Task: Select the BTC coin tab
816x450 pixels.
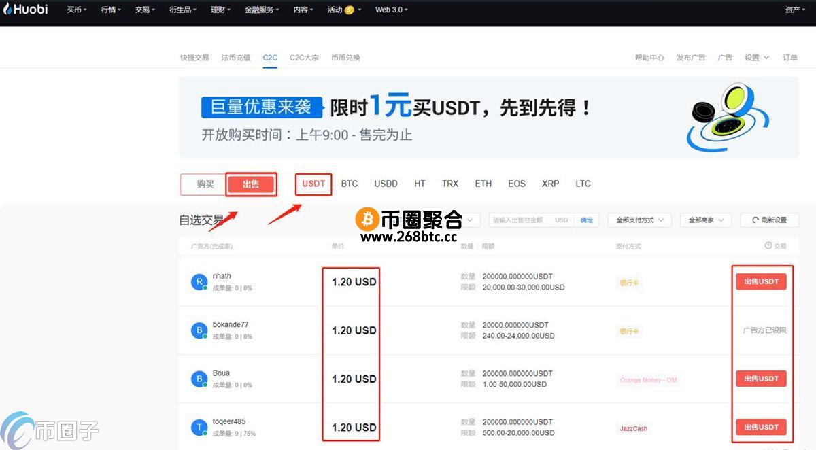Action: click(350, 184)
